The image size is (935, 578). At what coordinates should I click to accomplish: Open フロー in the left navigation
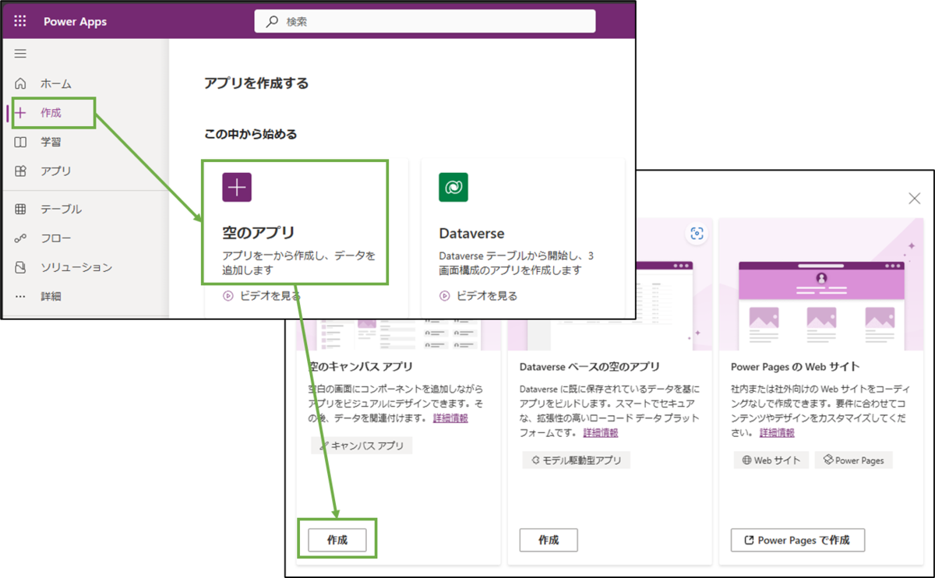pyautogui.click(x=56, y=238)
